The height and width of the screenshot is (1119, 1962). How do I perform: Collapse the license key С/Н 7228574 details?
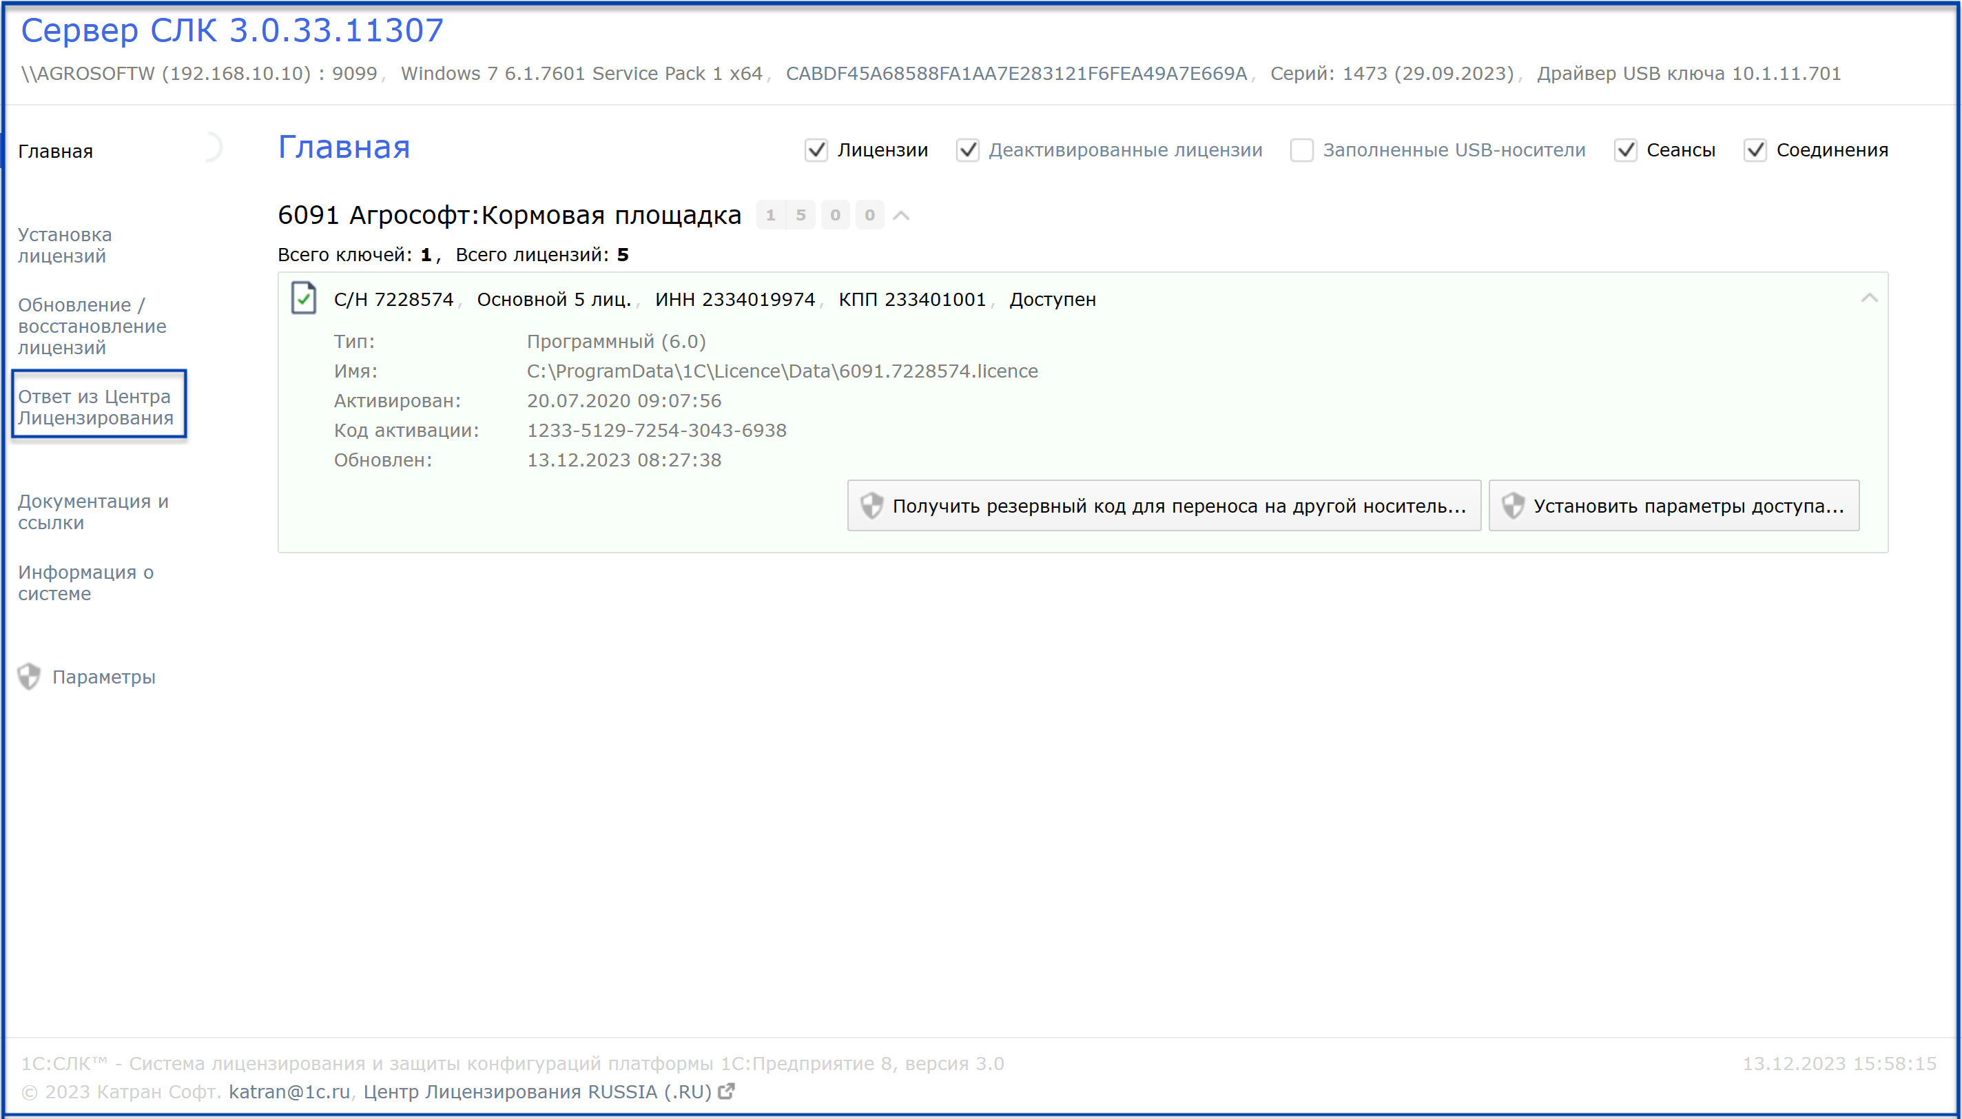(x=1869, y=298)
